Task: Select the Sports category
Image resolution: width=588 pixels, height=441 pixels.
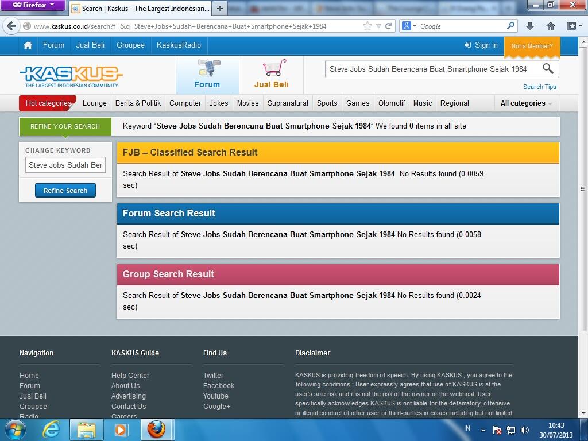Action: click(x=327, y=103)
